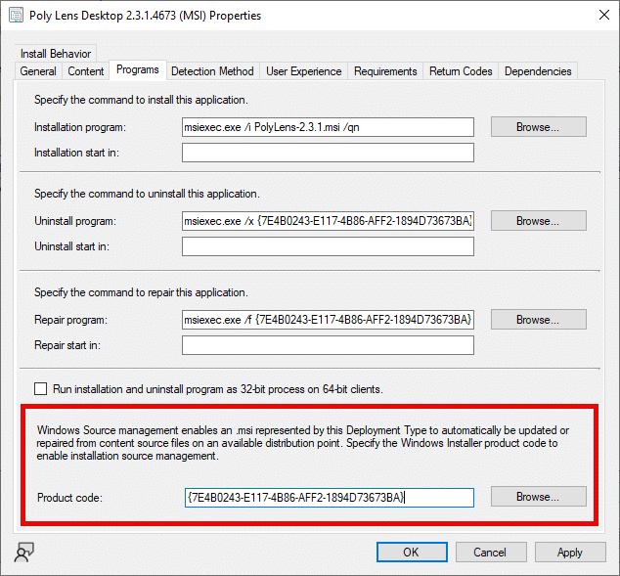Switch to the Requirements tab
Screen dimensions: 620x576
click(385, 71)
